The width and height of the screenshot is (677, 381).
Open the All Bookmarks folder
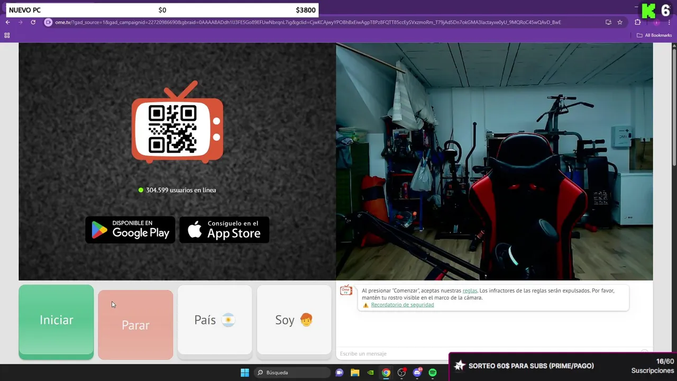point(654,35)
